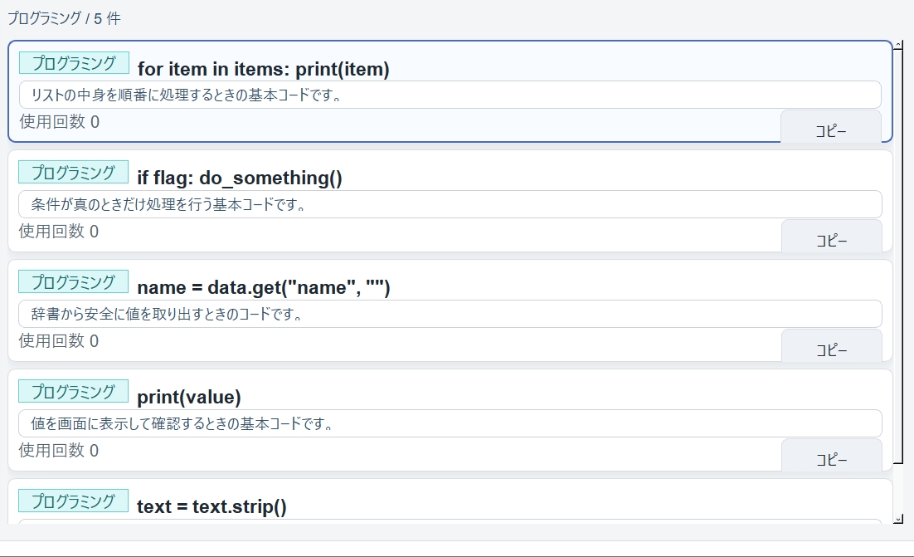
Task: Select the 'text = text.strip()' snippet title
Action: pyautogui.click(x=211, y=506)
